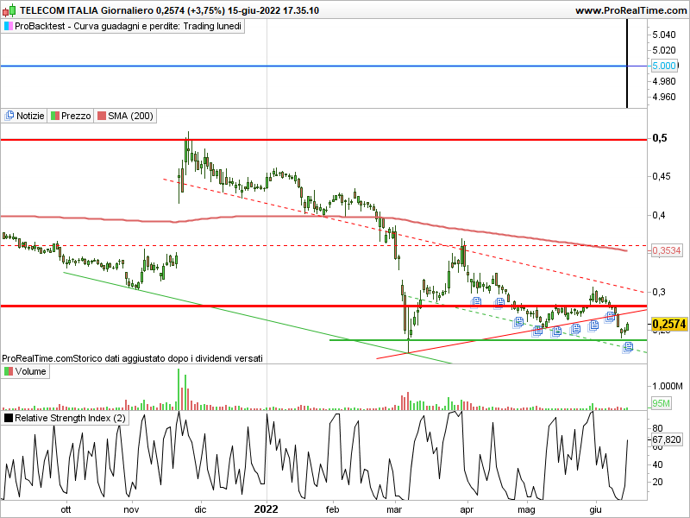Screen dimensions: 690x518
Task: Click the SMA (200) red color swatch
Action: pos(102,116)
